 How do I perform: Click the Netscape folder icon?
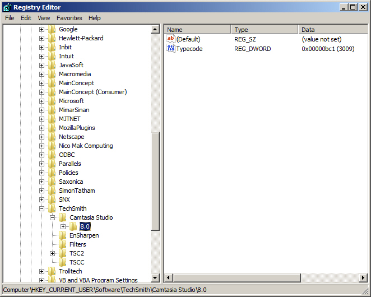(x=52, y=137)
